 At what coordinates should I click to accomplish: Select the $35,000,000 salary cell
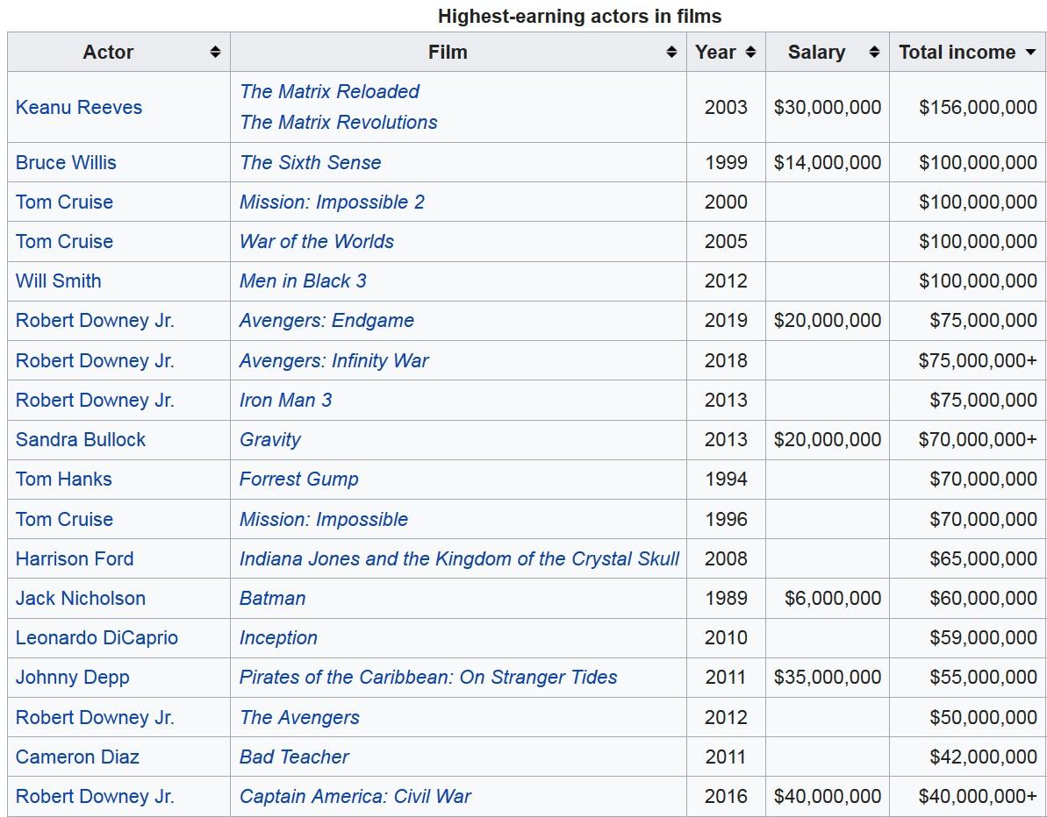[x=828, y=677]
